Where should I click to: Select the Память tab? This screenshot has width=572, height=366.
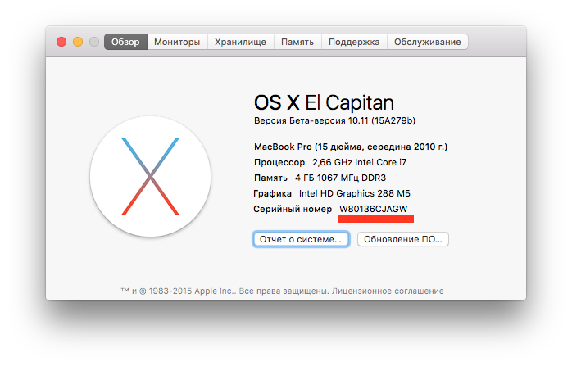(x=297, y=42)
